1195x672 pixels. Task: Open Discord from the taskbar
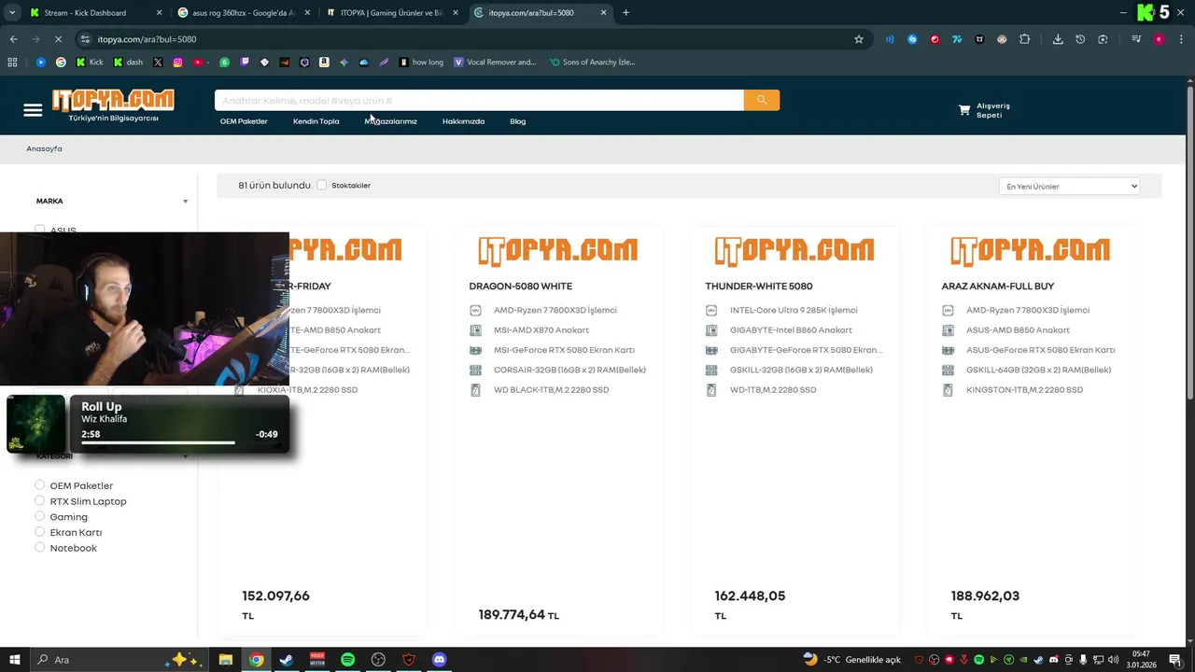click(440, 660)
